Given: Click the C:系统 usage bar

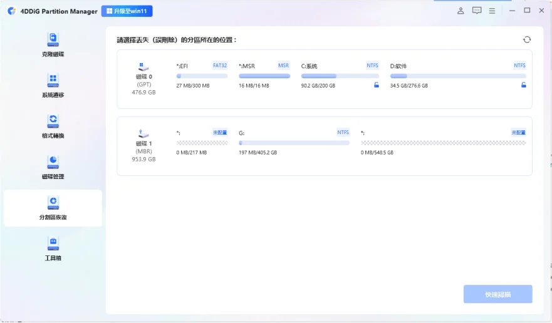Looking at the screenshot, I should coord(340,76).
